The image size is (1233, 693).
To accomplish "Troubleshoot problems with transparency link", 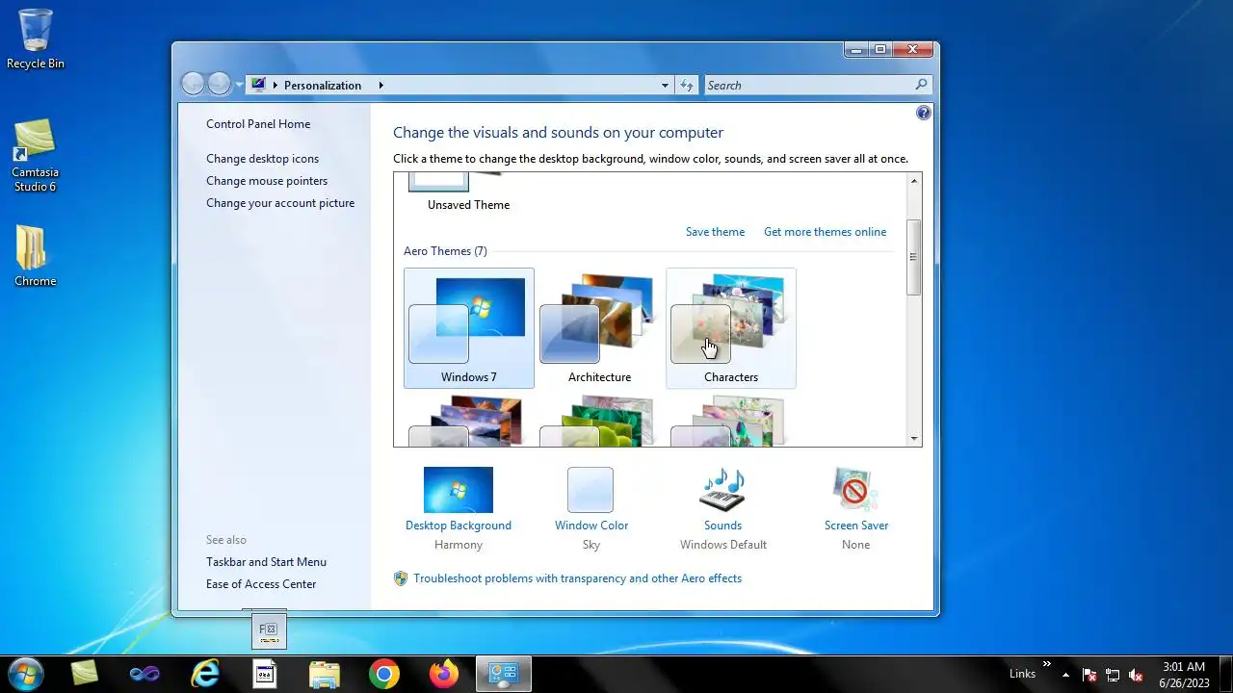I will (x=577, y=578).
